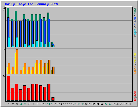
Task: Click the "Sites" legend label
Action: (x=135, y=70)
